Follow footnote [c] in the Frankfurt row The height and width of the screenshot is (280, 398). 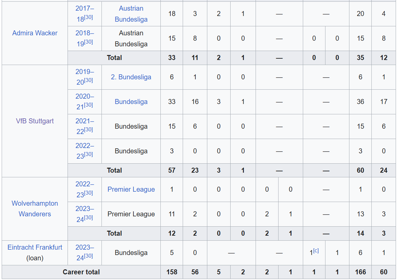316,251
